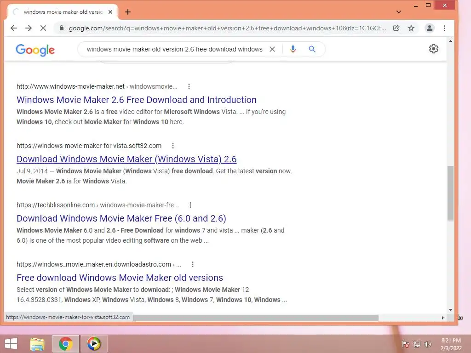This screenshot has width=471, height=353.
Task: Open the media player taskbar icon
Action: [x=94, y=344]
